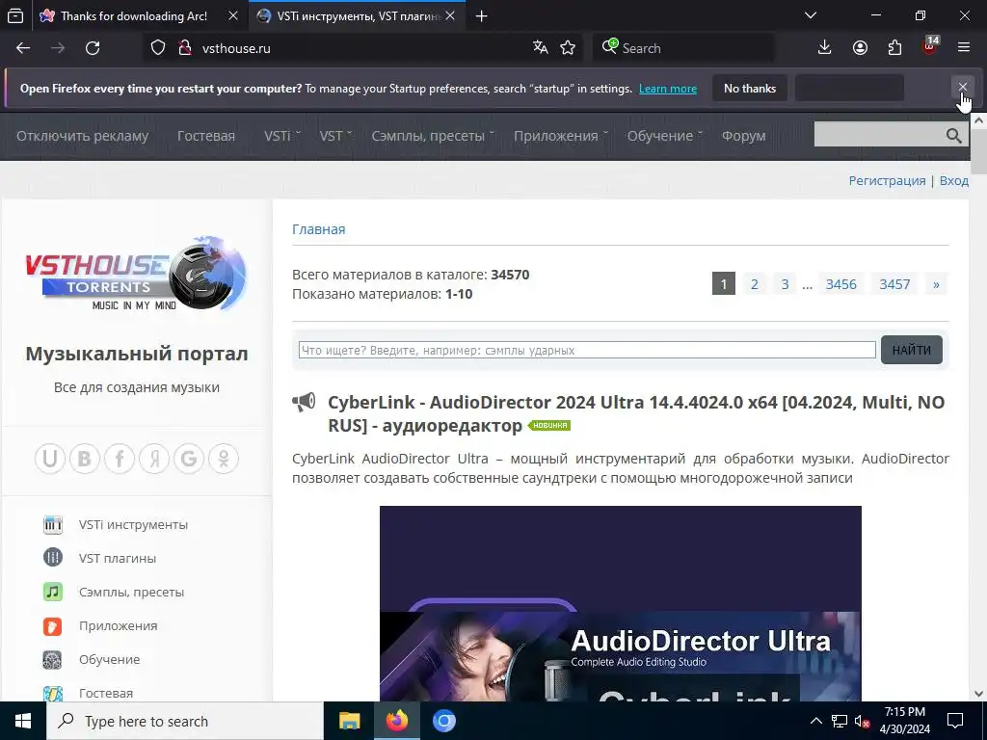Translate this page with the translate icon
Viewport: 987px width, 740px height.
click(540, 48)
